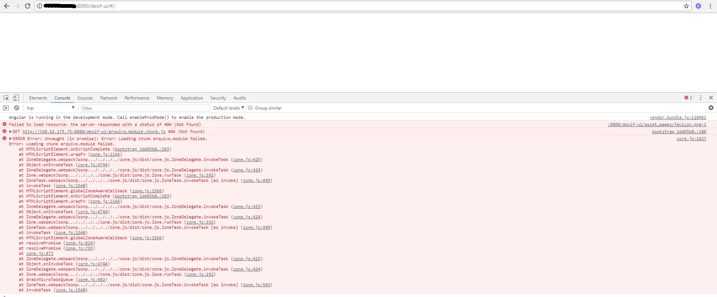
Task: Open console settings gear
Action: click(x=711, y=108)
